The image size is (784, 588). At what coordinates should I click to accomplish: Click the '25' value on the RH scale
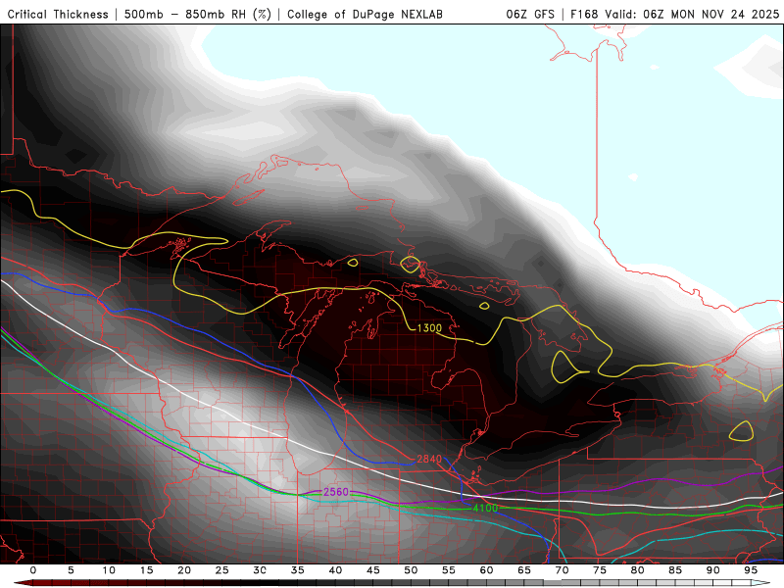[222, 570]
